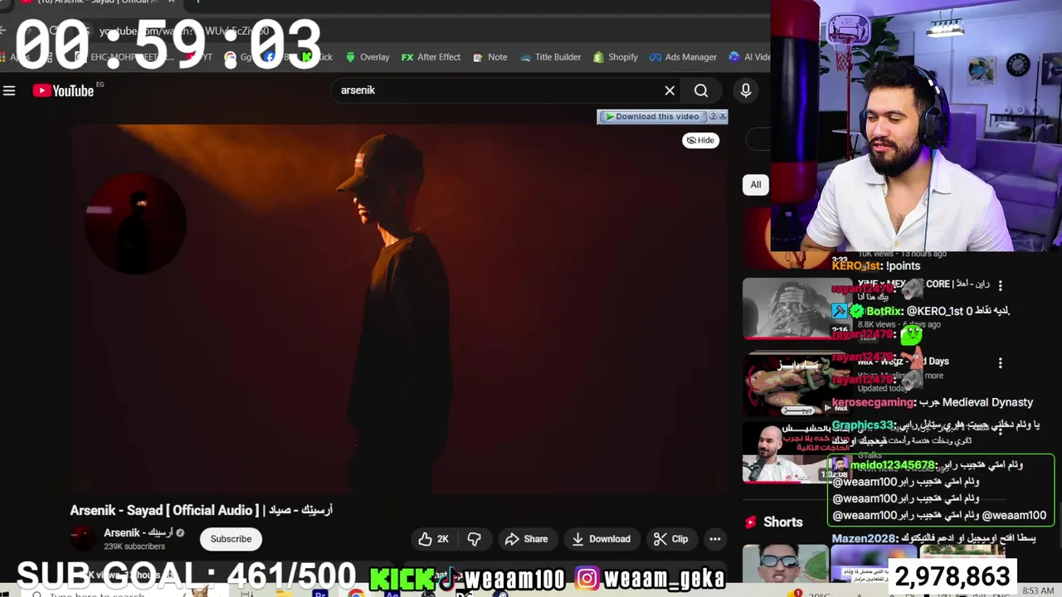The image size is (1062, 597).
Task: Go to YouTube home via logo
Action: pyautogui.click(x=63, y=90)
